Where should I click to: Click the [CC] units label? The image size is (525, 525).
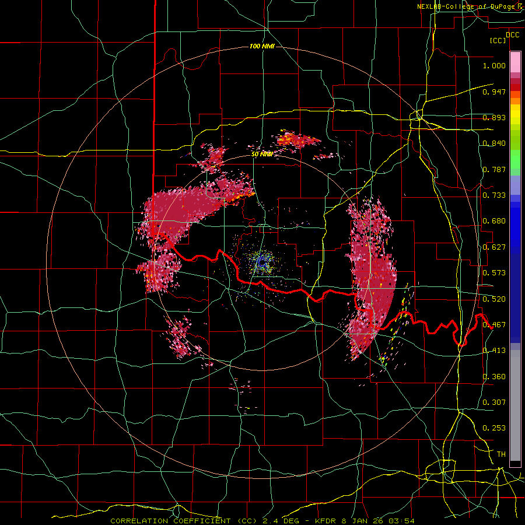tap(498, 40)
